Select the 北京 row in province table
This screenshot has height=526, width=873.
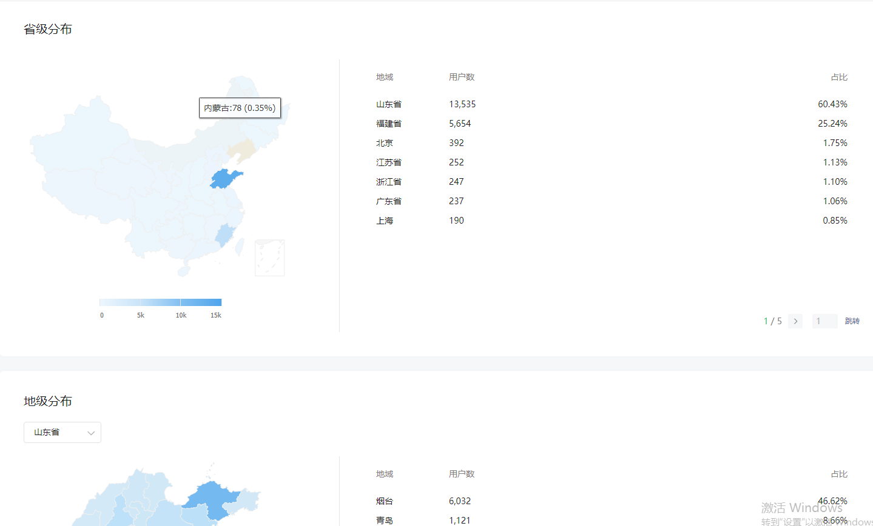pos(612,143)
